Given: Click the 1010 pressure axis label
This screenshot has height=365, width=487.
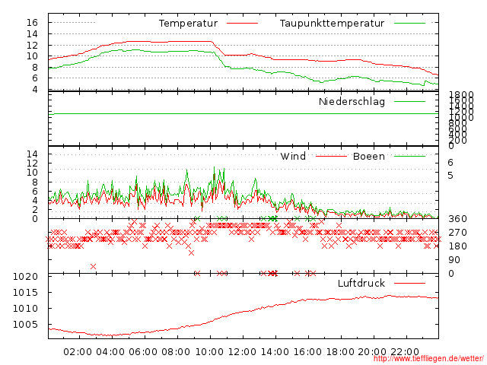Looking at the screenshot, I should coord(25,309).
